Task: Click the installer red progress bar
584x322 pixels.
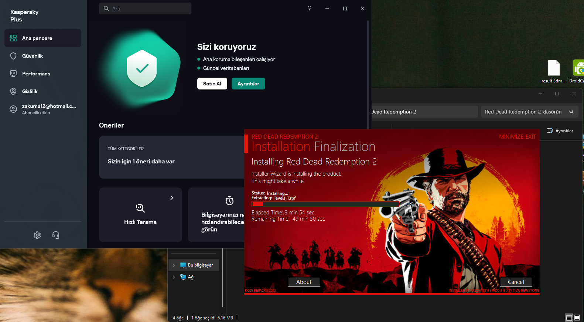Action: pos(325,204)
